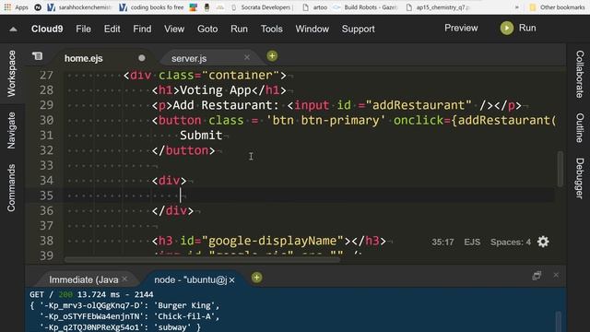The height and width of the screenshot is (332, 590).
Task: Open the Tools menu
Action: tap(272, 29)
